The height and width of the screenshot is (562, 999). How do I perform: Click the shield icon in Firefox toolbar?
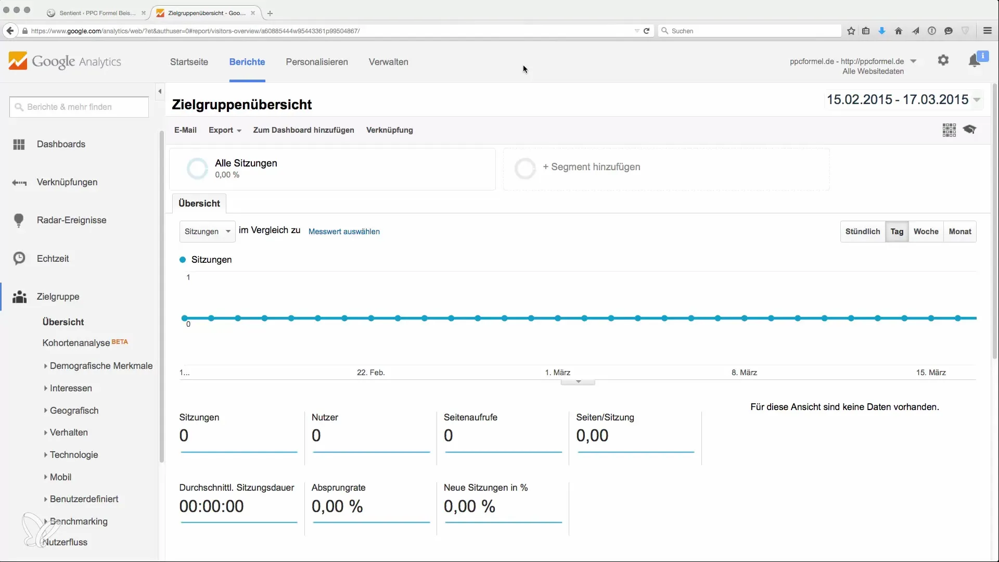[x=965, y=31]
